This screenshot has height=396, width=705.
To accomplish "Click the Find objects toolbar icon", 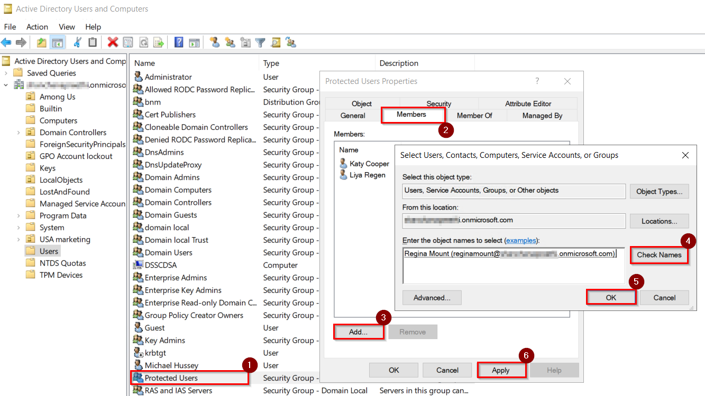I will (x=276, y=43).
